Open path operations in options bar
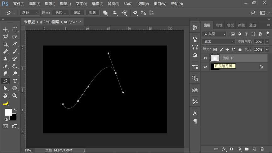This screenshot has width=272, height=153. tap(105, 13)
